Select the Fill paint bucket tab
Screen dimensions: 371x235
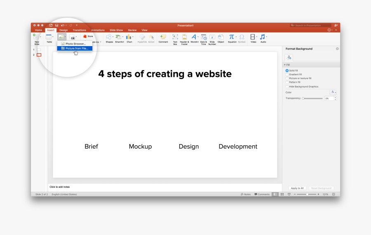[x=289, y=58]
